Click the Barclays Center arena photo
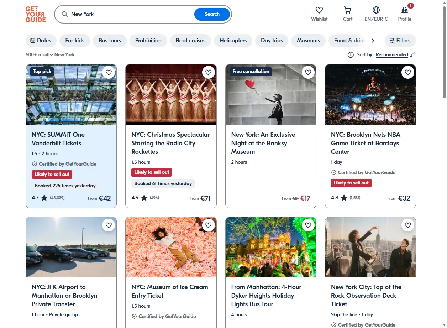Screen dimensions: 447x328 (370, 95)
